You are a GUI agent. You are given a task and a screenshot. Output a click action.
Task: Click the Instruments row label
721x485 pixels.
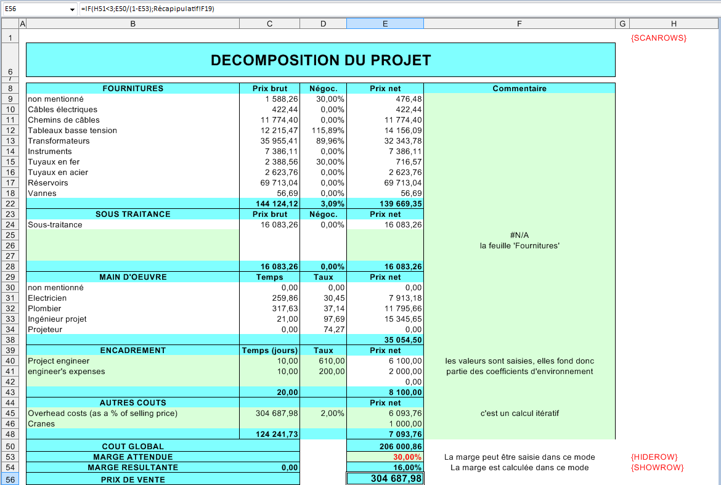click(x=50, y=151)
